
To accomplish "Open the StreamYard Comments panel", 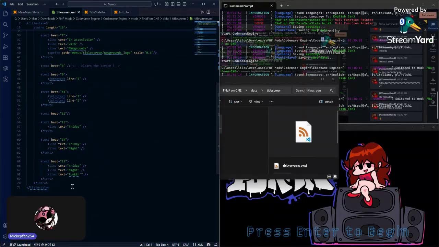I will tap(433, 25).
